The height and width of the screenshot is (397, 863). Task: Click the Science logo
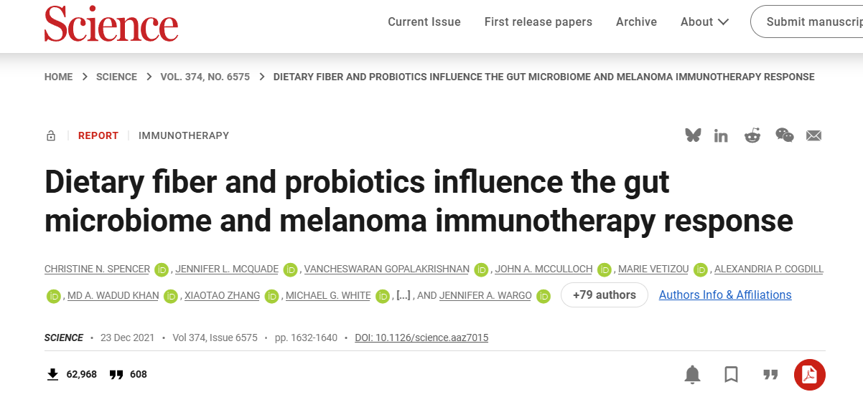pyautogui.click(x=111, y=24)
